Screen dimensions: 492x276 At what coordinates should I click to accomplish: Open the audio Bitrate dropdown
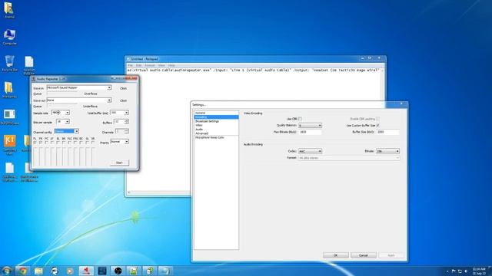coord(387,151)
